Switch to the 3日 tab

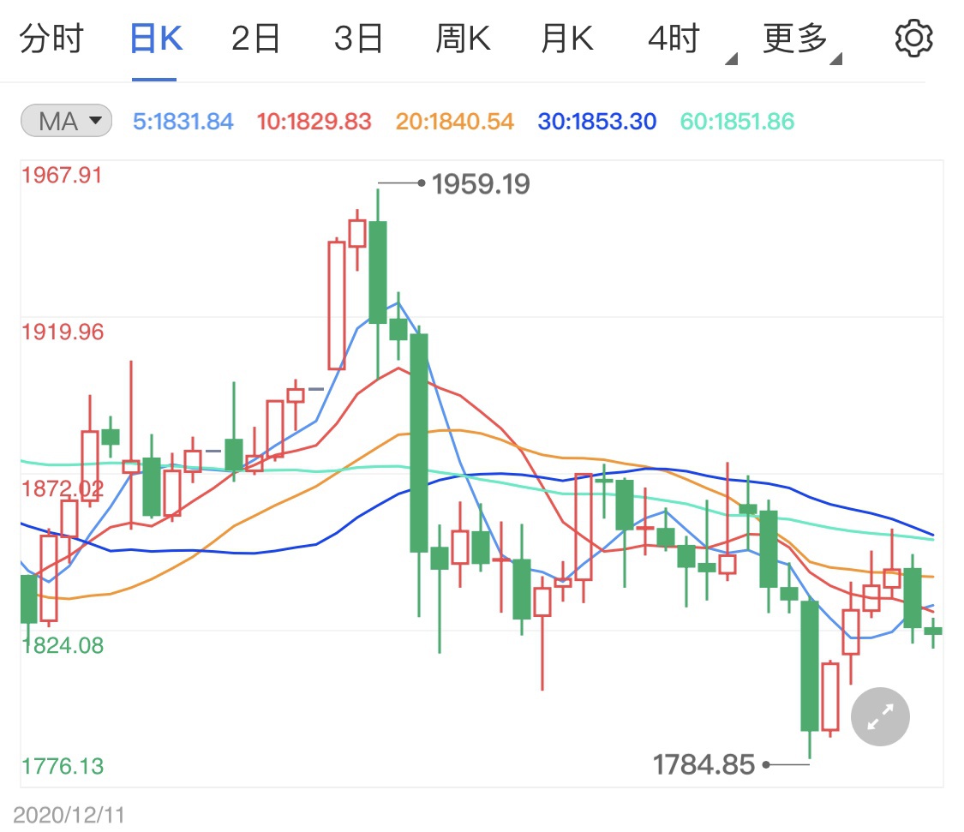tap(358, 39)
